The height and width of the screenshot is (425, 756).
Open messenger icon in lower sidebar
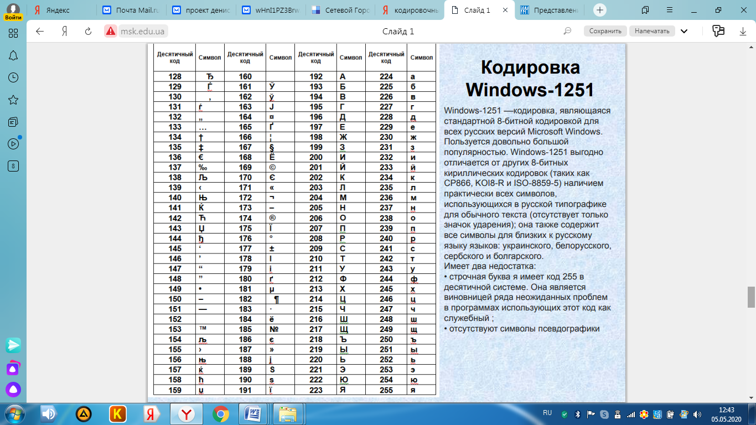[x=14, y=345]
